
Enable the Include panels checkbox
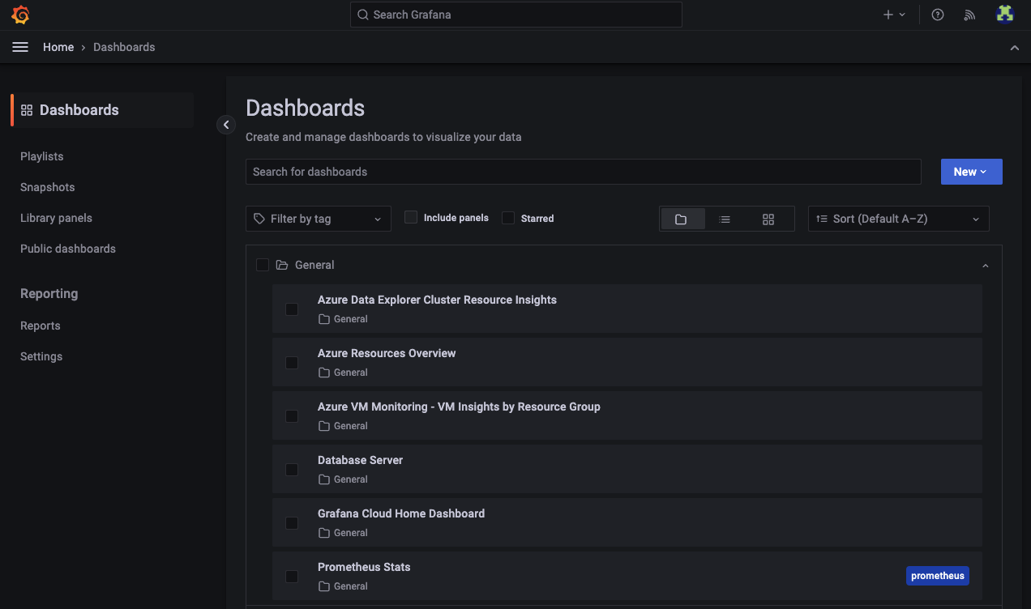pos(410,217)
